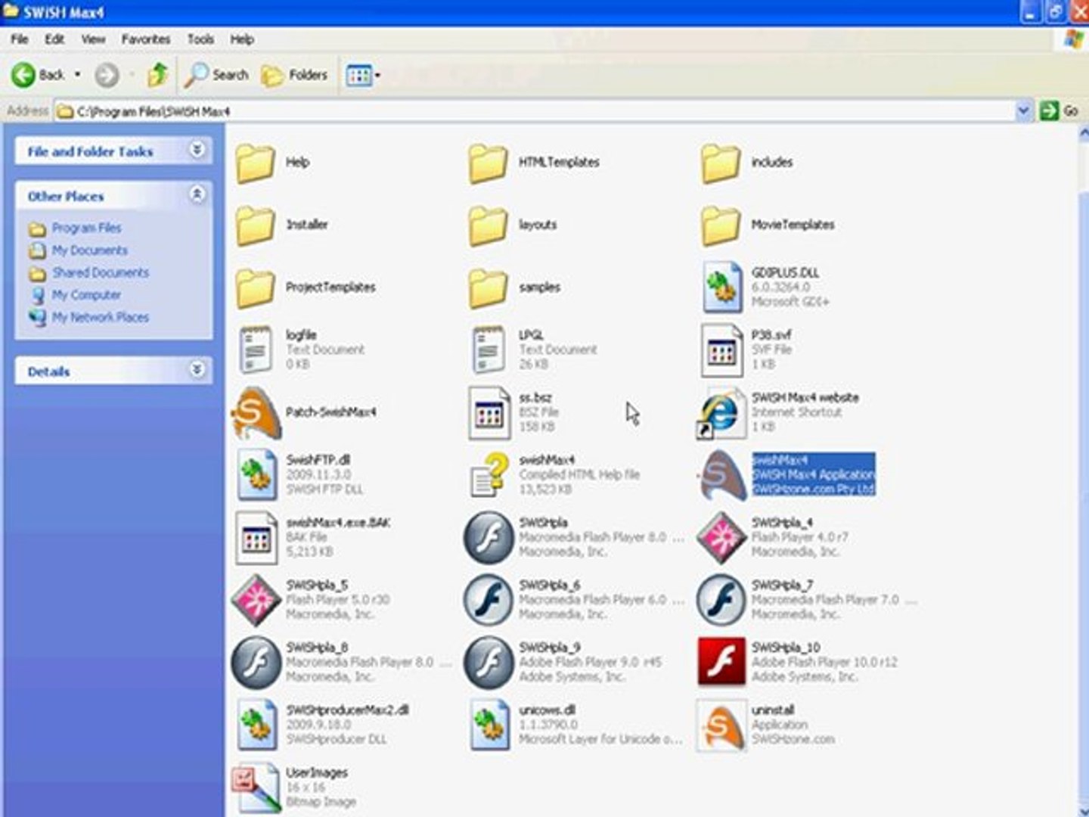
Task: Open the Back history dropdown arrow
Action: click(x=77, y=75)
